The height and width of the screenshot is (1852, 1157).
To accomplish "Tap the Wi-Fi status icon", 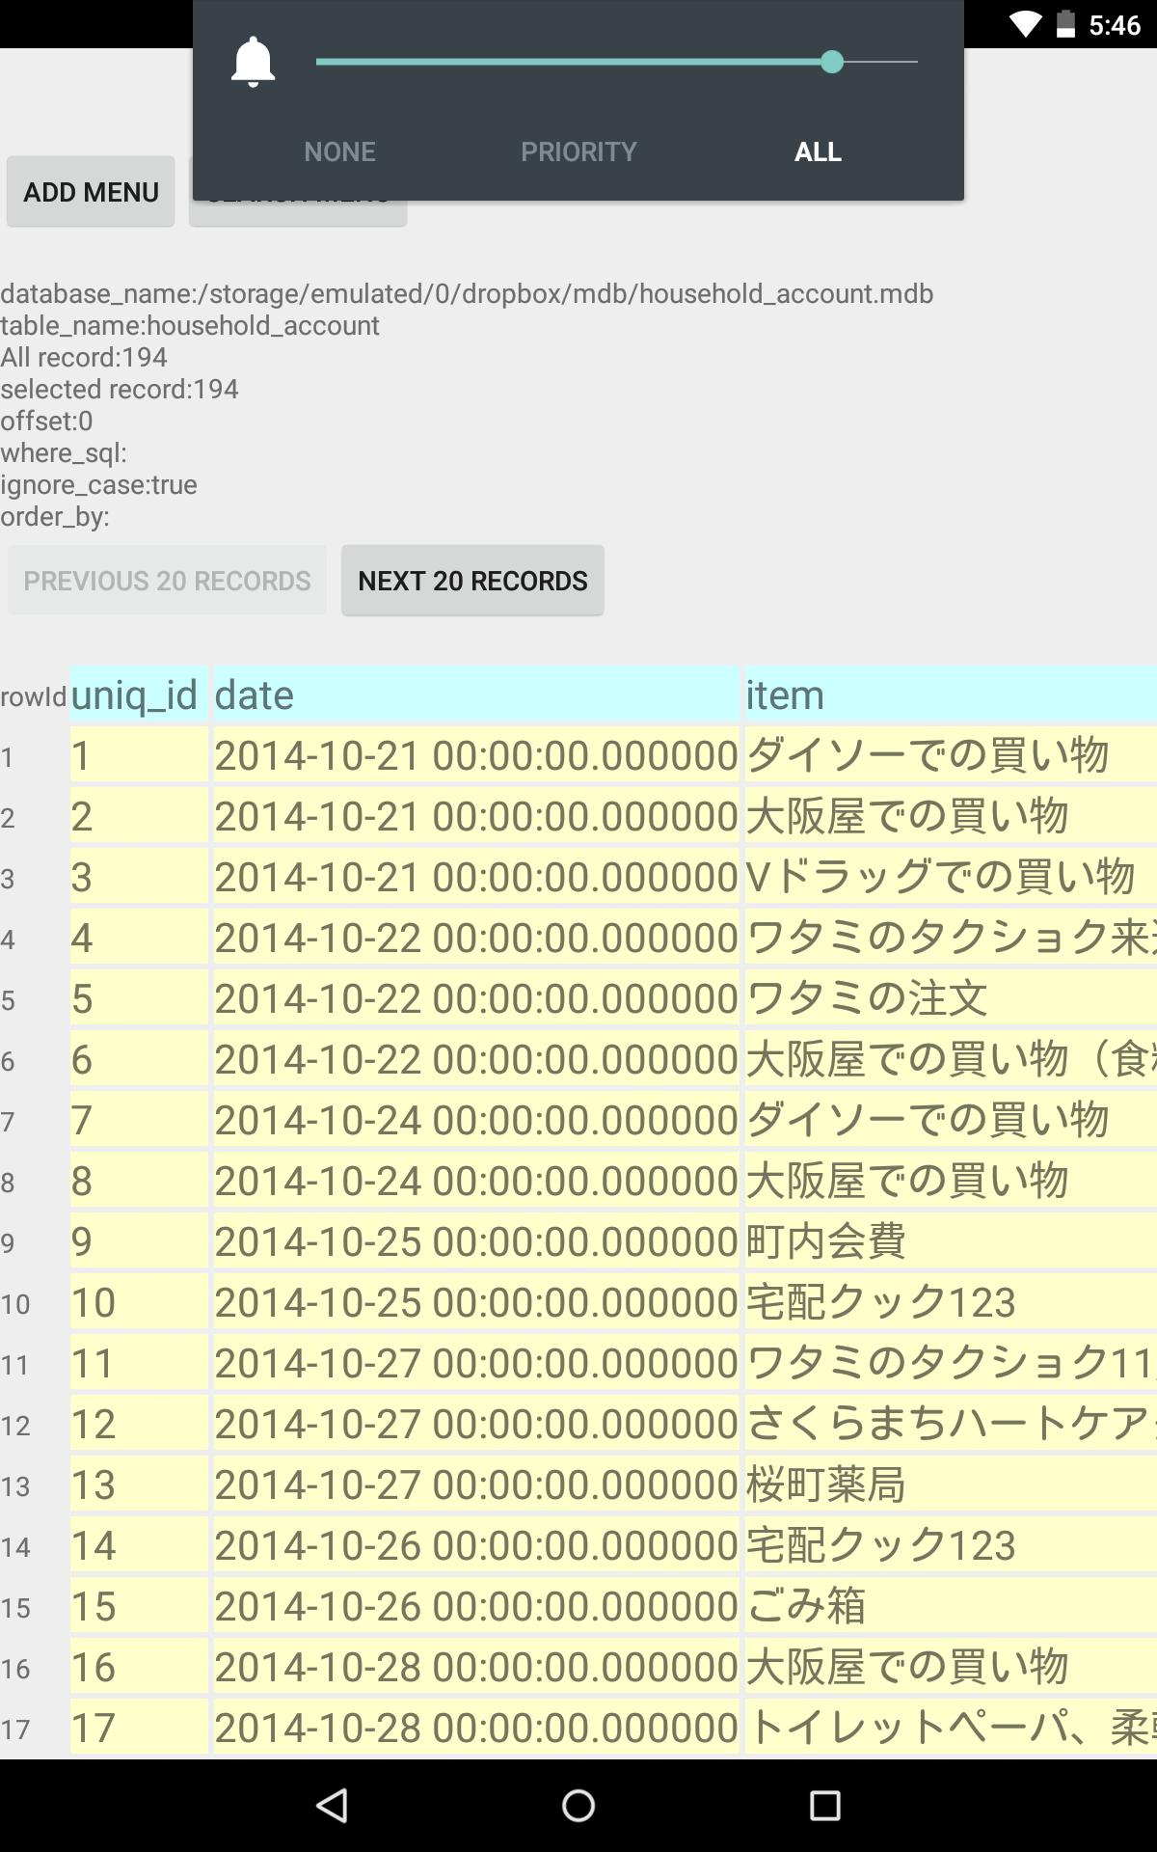I will (x=1024, y=24).
